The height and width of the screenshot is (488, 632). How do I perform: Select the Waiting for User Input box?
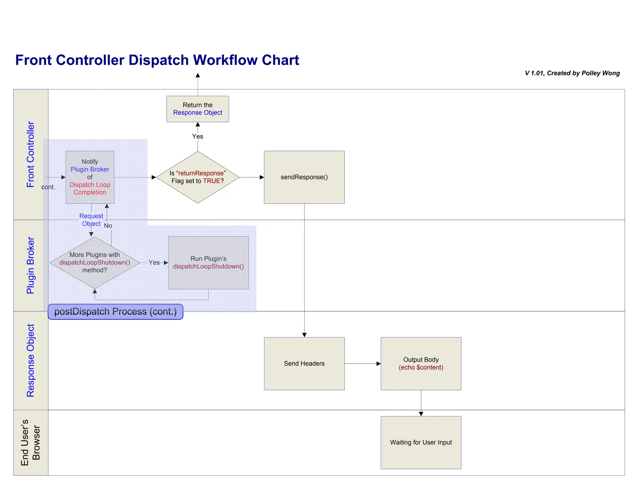click(x=421, y=442)
